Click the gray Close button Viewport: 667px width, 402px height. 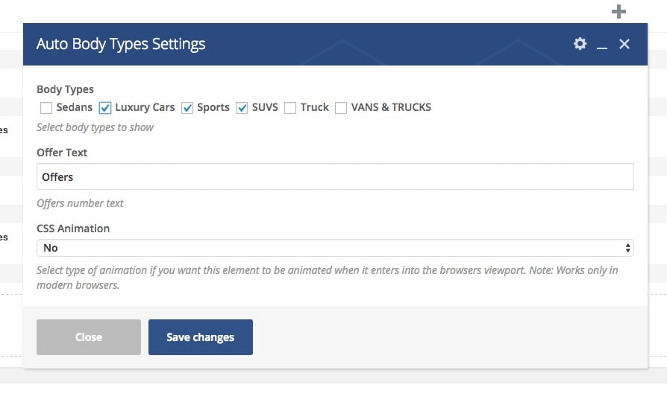tap(89, 337)
